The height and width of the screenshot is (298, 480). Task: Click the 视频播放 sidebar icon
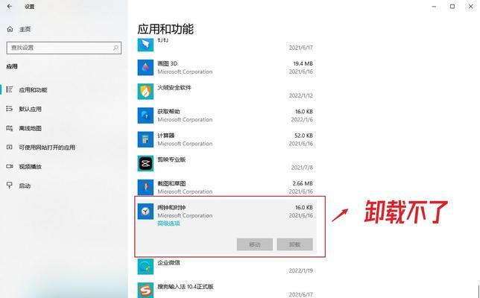coord(10,166)
